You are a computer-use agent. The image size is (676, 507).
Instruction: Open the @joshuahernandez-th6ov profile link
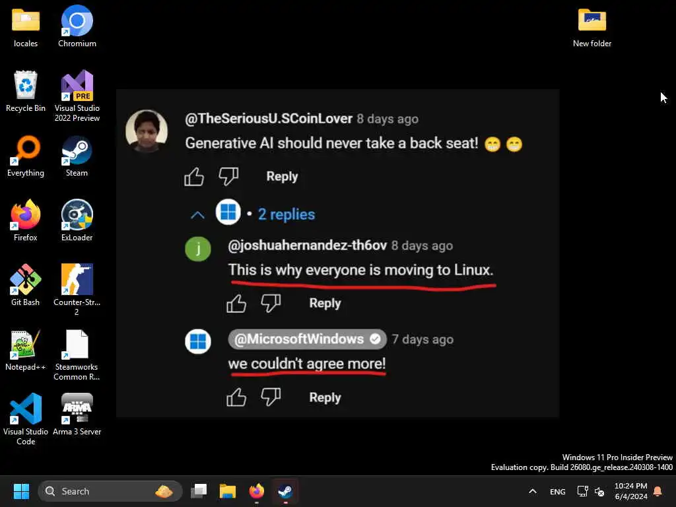[x=308, y=246]
